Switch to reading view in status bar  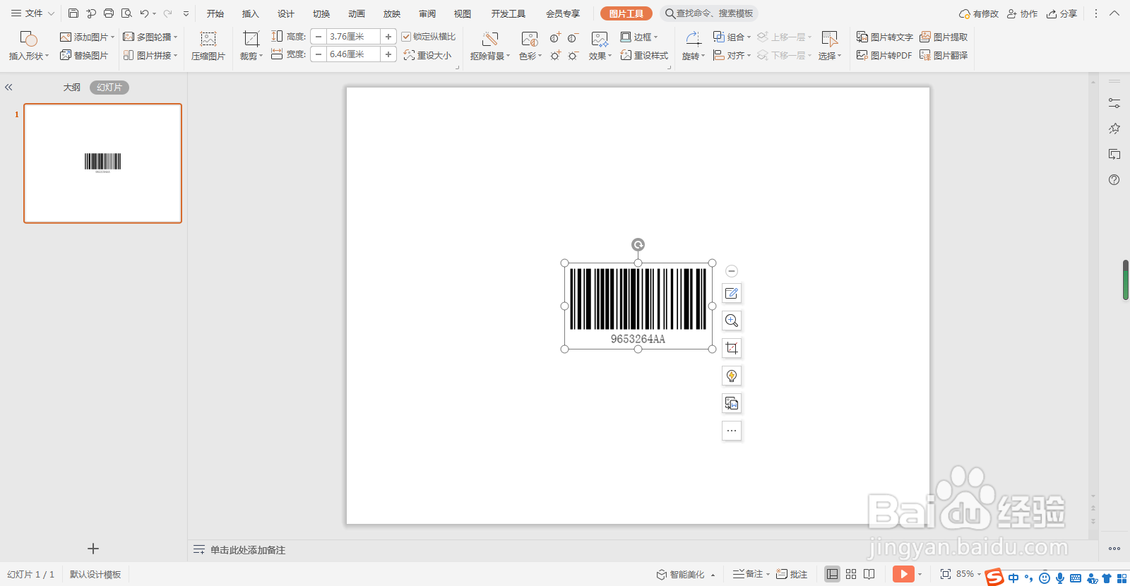869,574
